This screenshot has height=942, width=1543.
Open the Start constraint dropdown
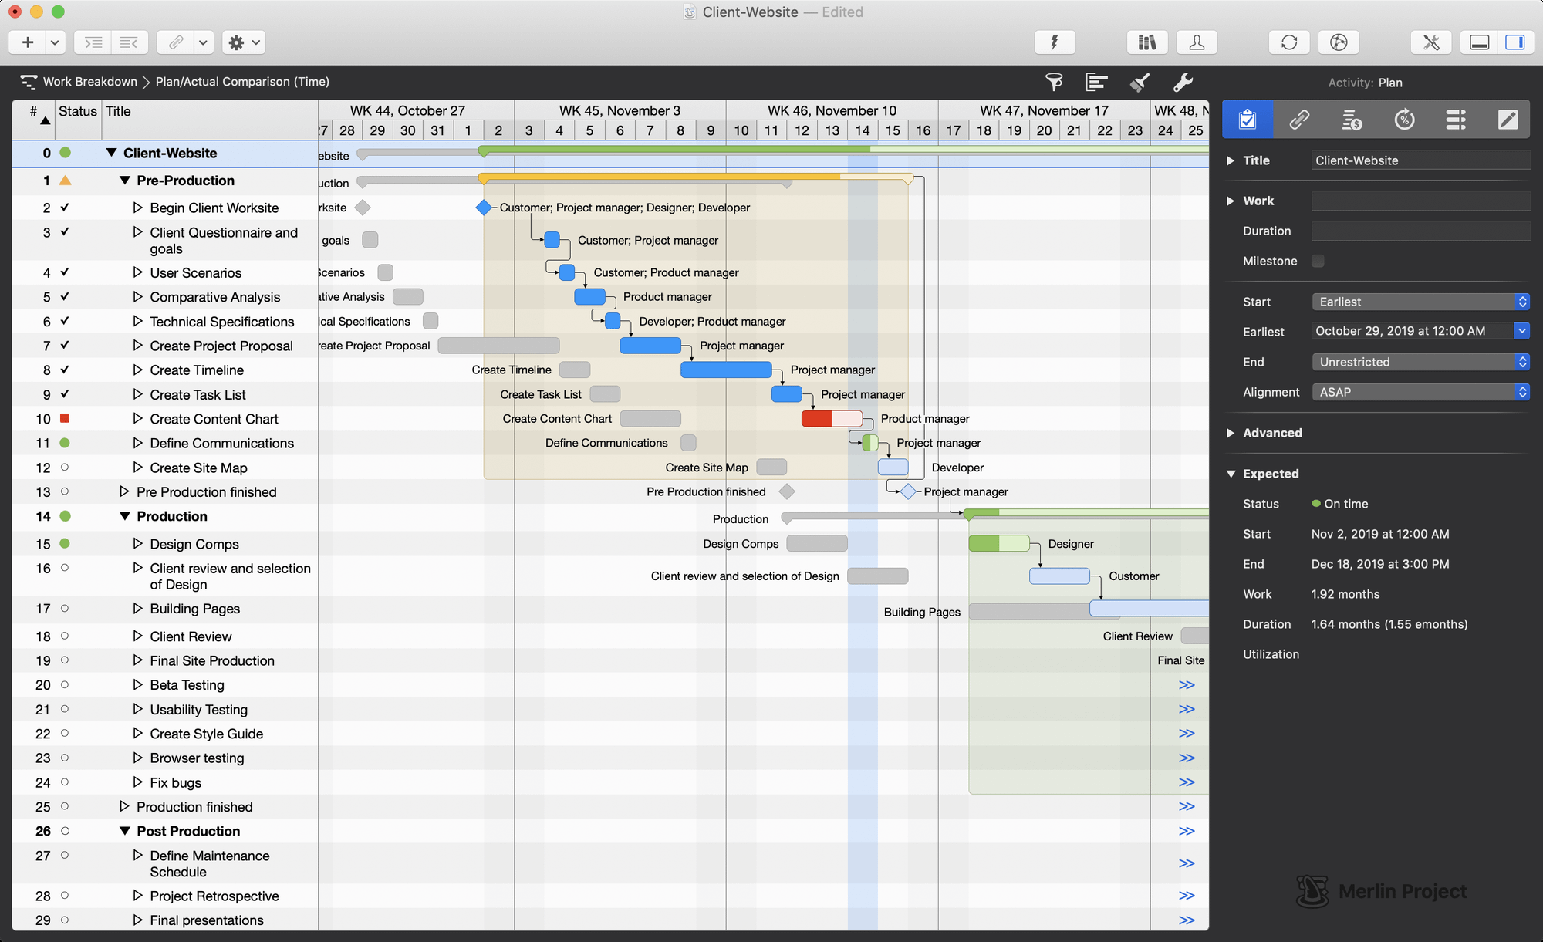tap(1420, 302)
